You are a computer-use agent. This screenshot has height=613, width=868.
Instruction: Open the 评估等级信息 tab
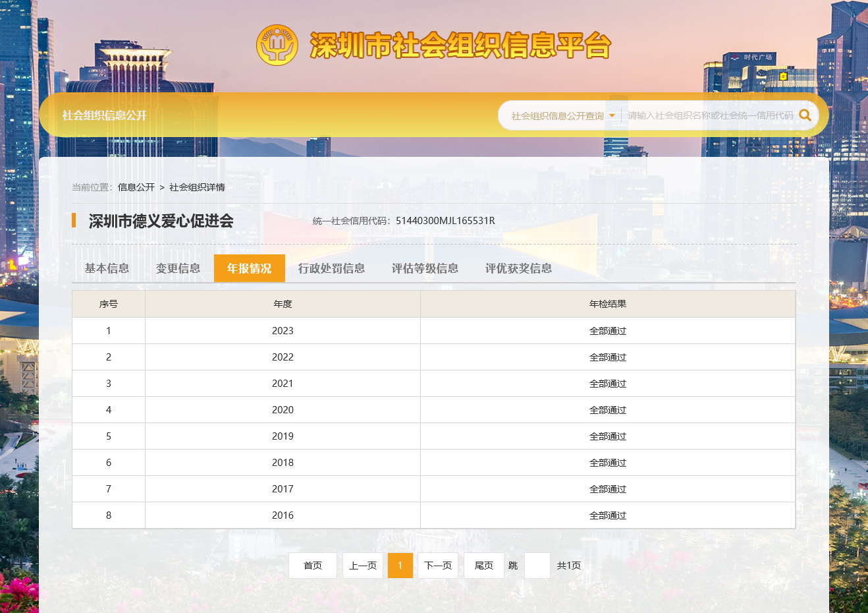(x=425, y=268)
